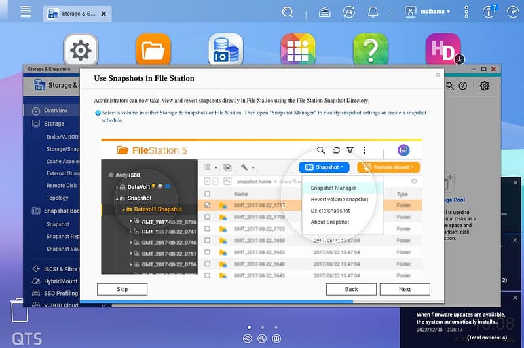The height and width of the screenshot is (348, 524).
Task: Click the Skip button
Action: [122, 289]
